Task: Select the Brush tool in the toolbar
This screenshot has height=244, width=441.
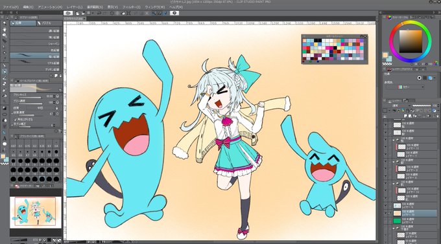Action: click(5, 78)
